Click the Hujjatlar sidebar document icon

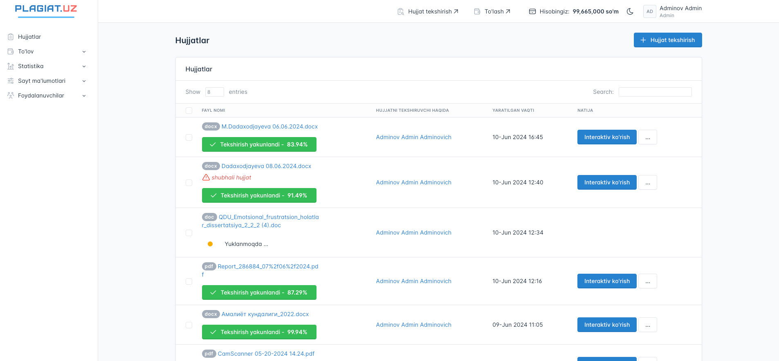(x=11, y=37)
